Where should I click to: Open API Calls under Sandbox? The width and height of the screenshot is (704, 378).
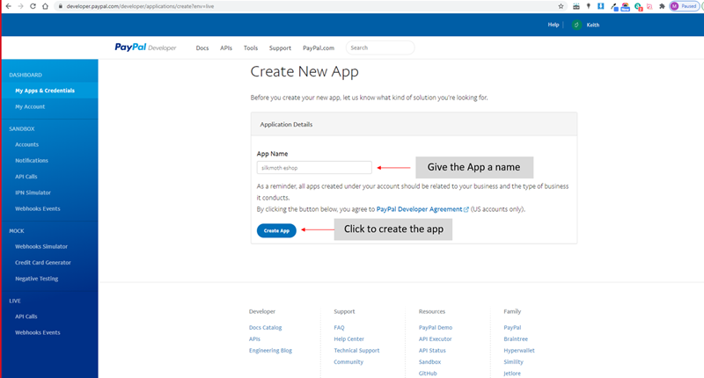coord(26,177)
